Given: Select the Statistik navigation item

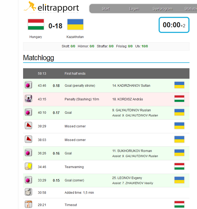Looking at the screenshot, I should (191, 9).
